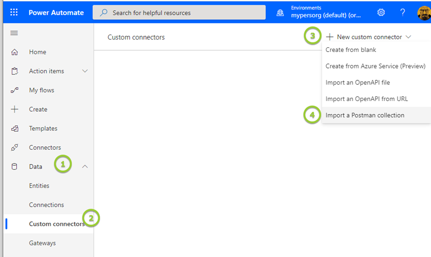Open the app launcher waffle icon
This screenshot has width=431, height=257.
[14, 12]
